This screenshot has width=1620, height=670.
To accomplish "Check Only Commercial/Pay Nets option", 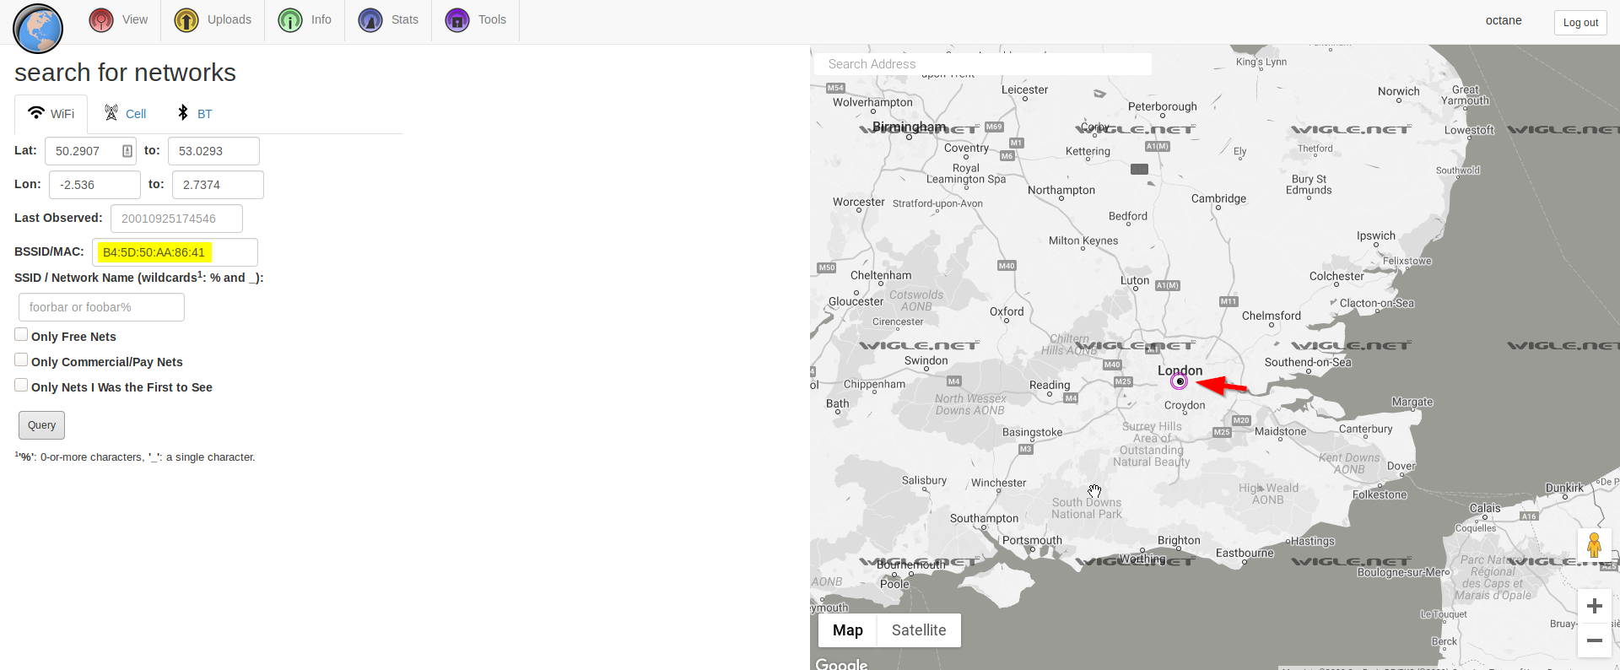I will (x=21, y=360).
